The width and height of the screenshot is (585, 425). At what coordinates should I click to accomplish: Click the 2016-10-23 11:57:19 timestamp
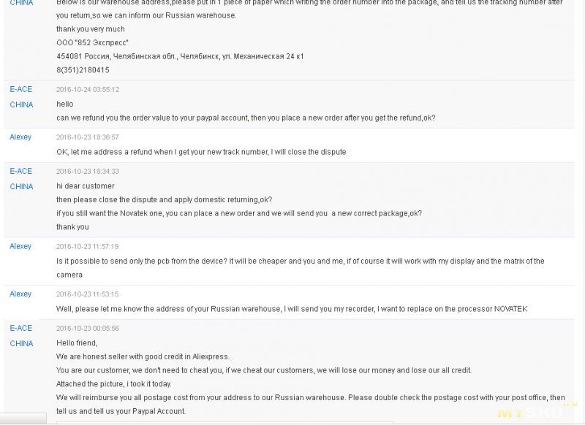[x=88, y=246]
